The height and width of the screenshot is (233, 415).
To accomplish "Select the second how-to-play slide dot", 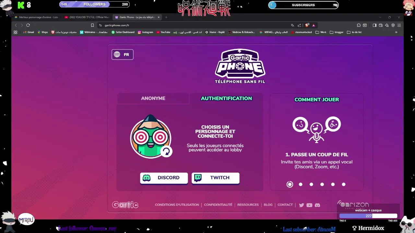I will (x=301, y=184).
